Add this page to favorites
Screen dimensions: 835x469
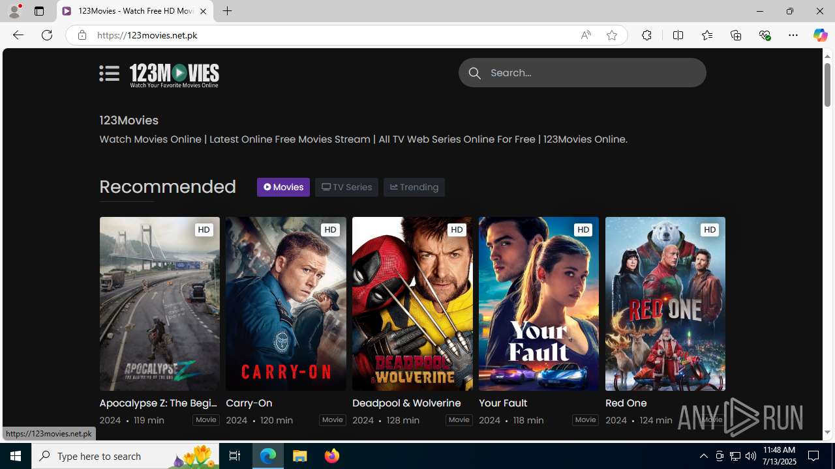coord(612,35)
